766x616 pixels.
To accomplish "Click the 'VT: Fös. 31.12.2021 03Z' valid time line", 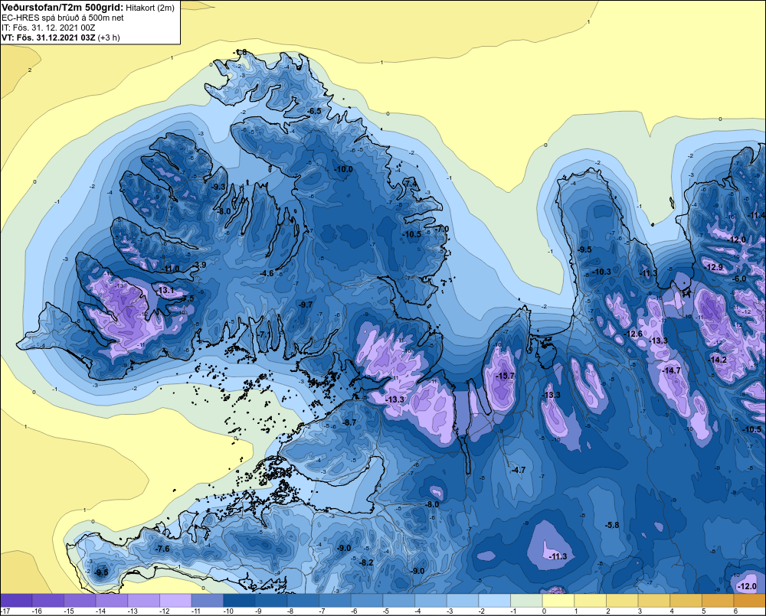I will [48, 37].
